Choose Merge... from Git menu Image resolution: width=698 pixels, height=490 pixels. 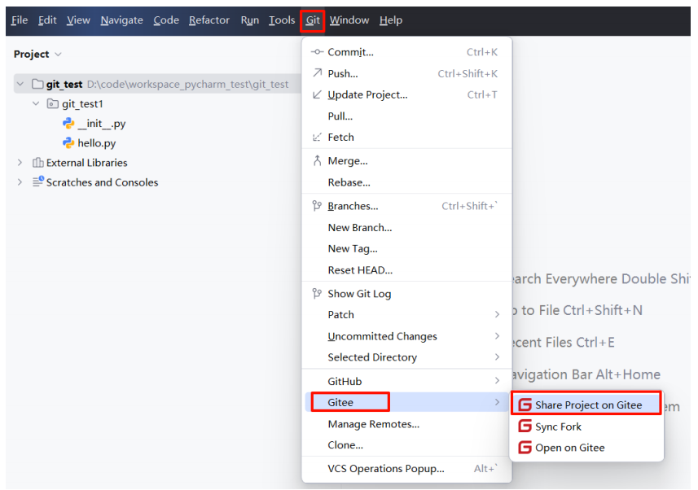[406, 160]
